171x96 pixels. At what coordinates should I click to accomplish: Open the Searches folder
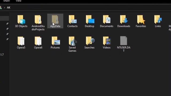[x=90, y=43]
